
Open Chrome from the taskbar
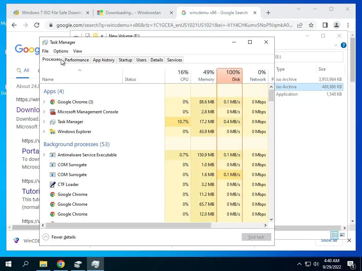click(x=61, y=264)
